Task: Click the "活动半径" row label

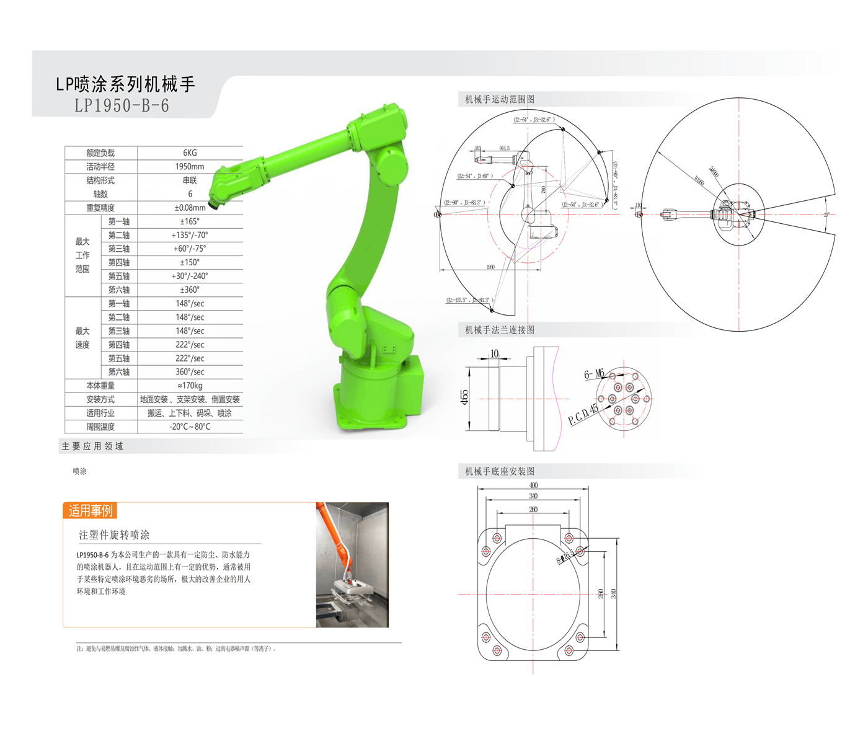Action: (100, 166)
